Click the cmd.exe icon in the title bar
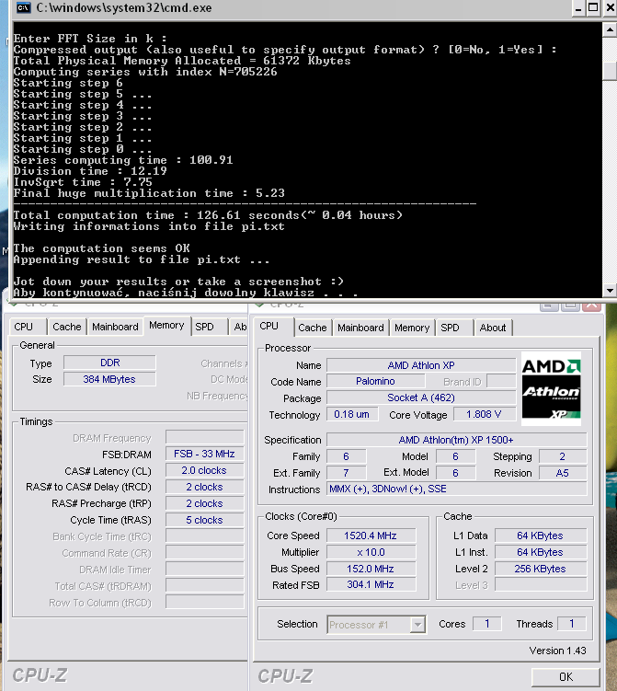The height and width of the screenshot is (691, 617). tap(23, 7)
